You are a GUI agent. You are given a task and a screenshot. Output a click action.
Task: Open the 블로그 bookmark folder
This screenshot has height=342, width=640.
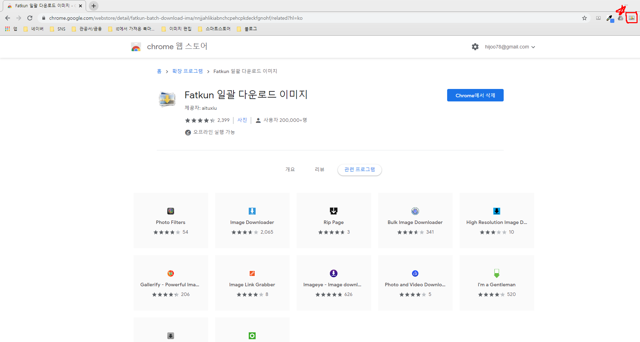[x=247, y=29]
